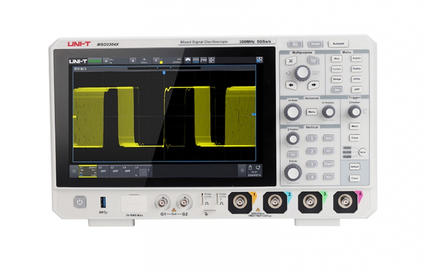Push the Multipurpose left arrow key
Image resolution: width=435 pixels, height=271 pixels.
[291, 85]
